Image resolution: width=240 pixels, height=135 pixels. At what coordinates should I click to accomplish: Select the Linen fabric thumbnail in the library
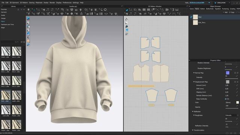tap(6, 110)
